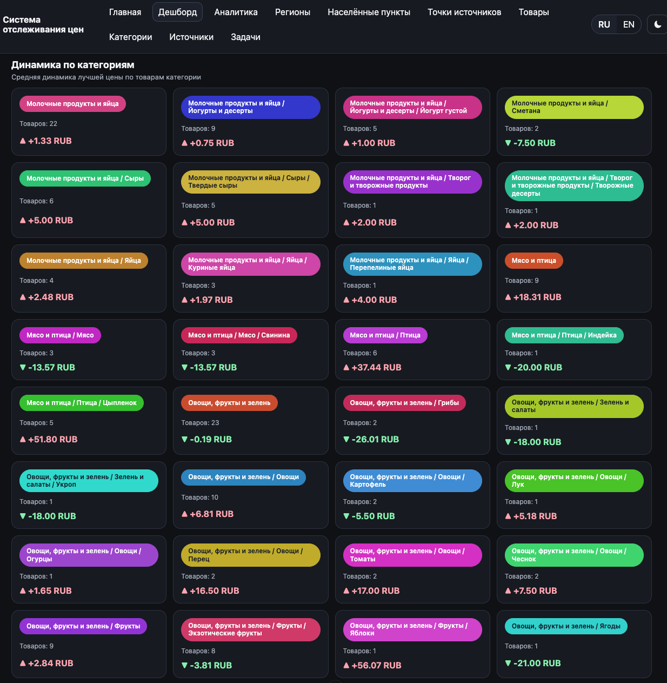Go to the Регионы page
This screenshot has height=683, width=667.
(292, 12)
